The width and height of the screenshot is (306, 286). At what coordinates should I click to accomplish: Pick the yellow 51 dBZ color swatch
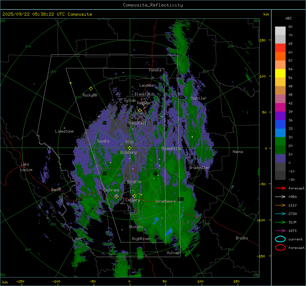(280, 73)
